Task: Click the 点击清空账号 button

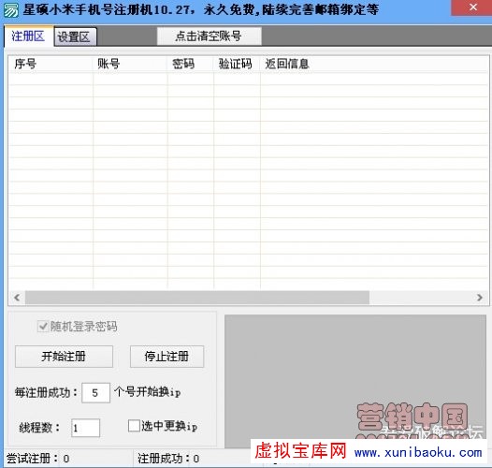Action: (209, 37)
